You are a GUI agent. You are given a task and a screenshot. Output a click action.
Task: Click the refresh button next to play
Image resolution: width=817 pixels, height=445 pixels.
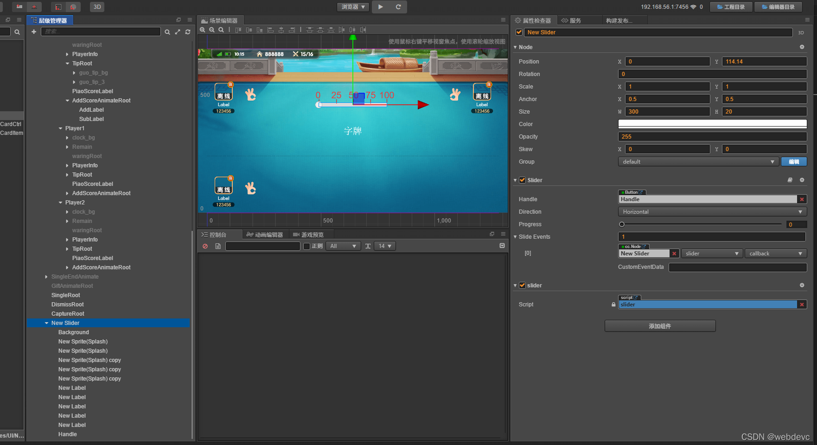tap(397, 7)
